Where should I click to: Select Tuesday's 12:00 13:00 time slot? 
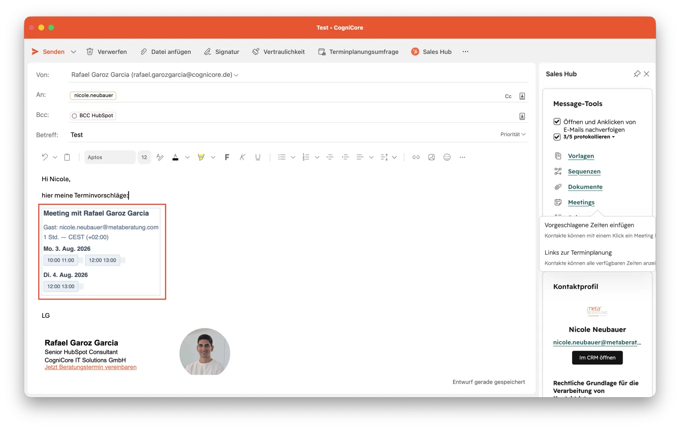click(x=61, y=287)
